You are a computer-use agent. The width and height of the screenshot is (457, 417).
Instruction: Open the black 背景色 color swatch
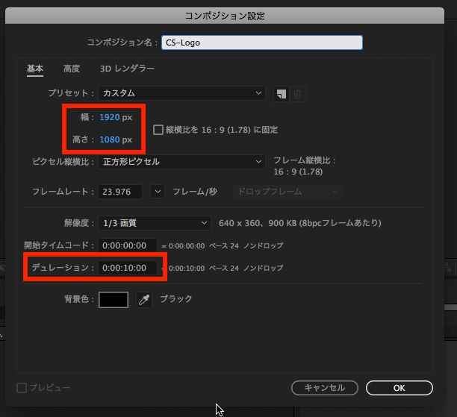click(x=114, y=300)
